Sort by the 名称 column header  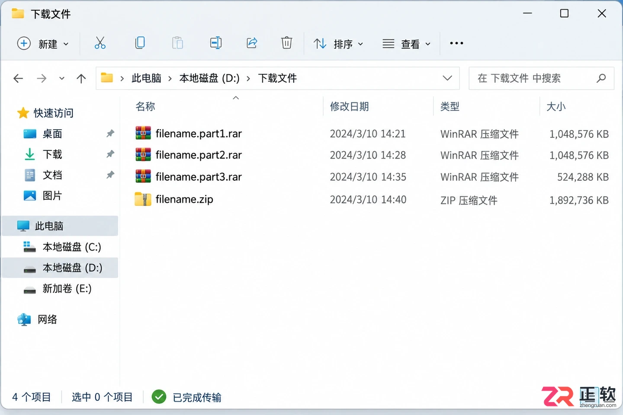click(145, 106)
